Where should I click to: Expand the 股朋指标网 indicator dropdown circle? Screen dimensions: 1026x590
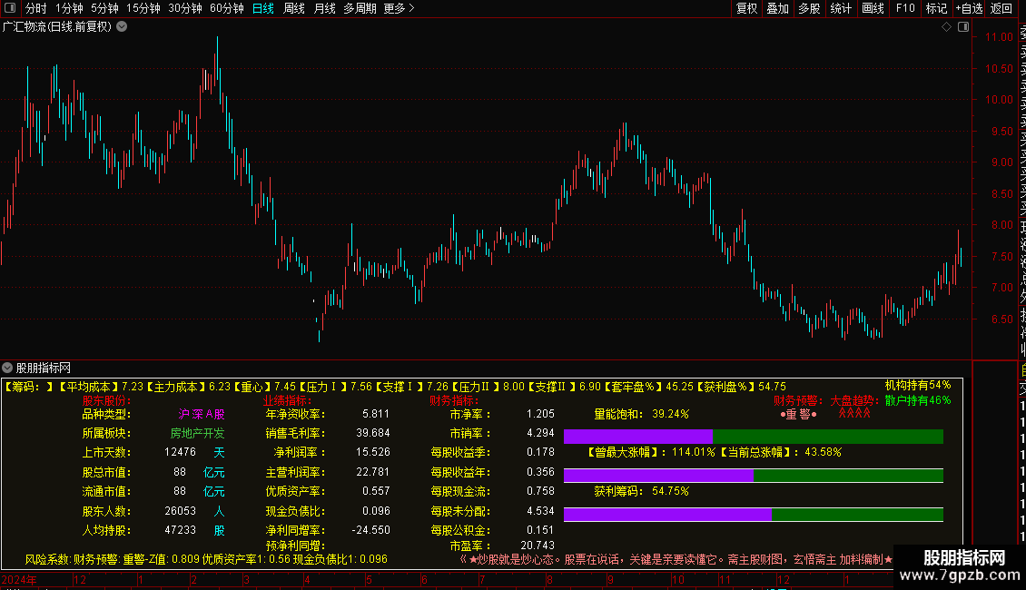(7, 368)
